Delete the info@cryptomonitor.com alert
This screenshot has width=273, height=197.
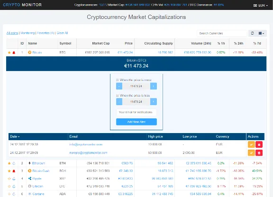click(259, 144)
